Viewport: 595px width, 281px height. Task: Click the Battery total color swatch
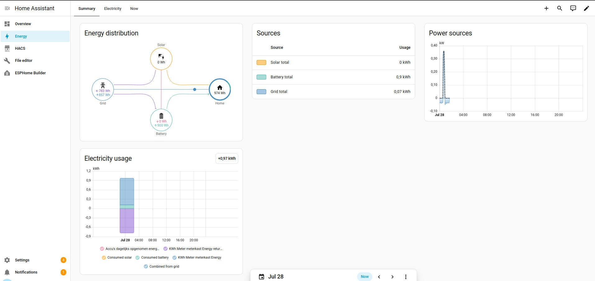coord(261,77)
